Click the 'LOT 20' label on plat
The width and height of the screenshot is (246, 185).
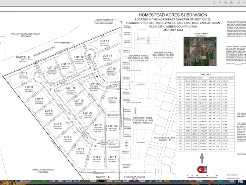click(x=88, y=113)
